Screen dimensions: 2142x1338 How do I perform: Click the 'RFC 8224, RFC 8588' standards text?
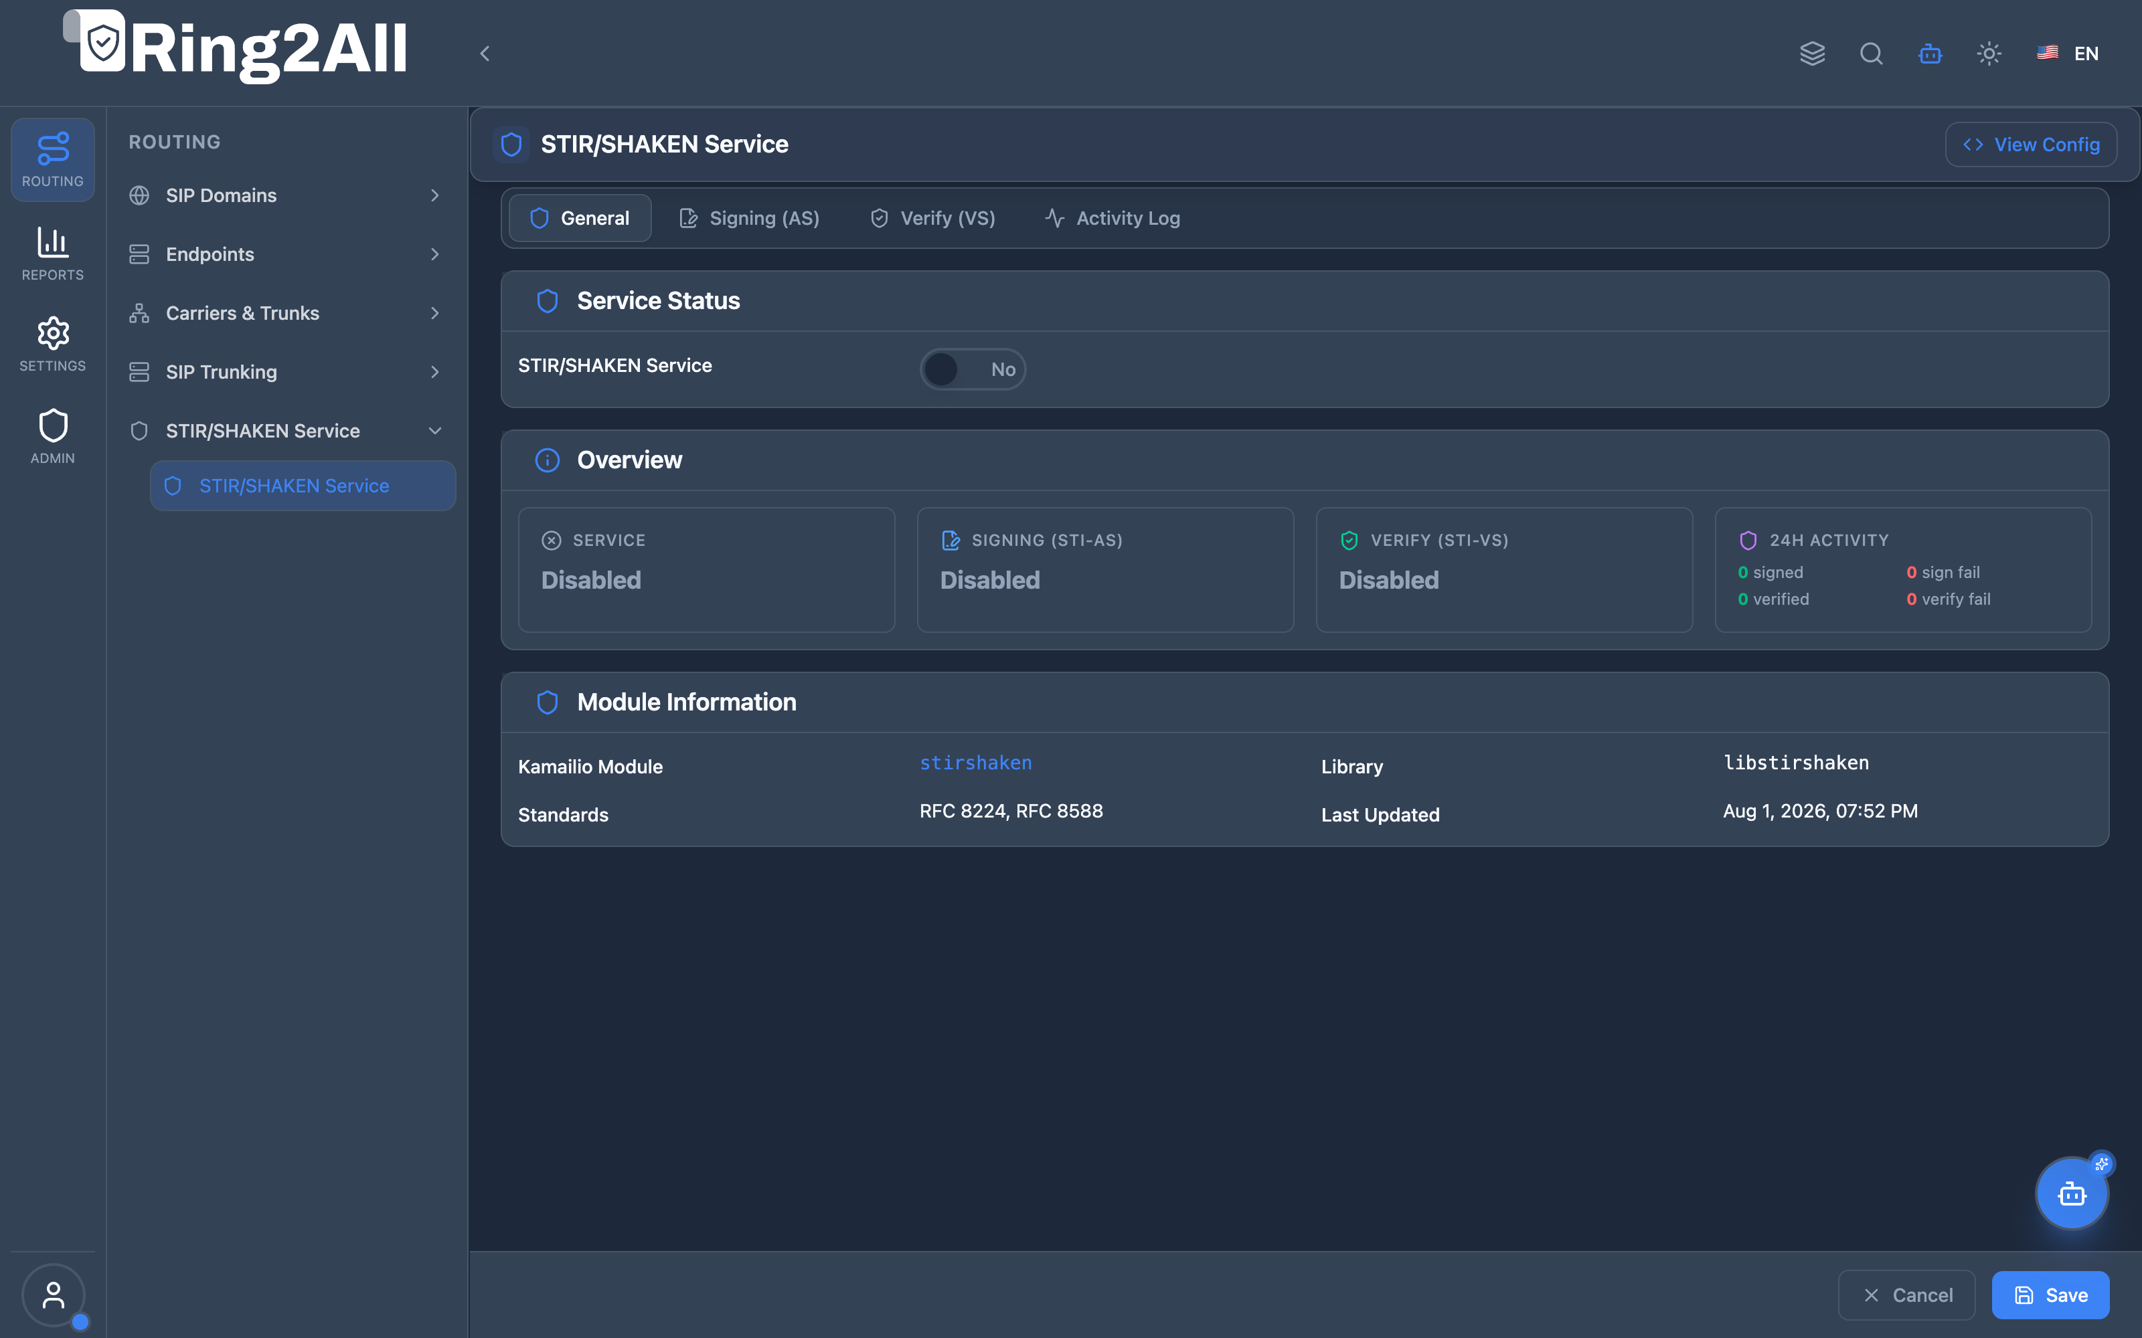point(1011,811)
